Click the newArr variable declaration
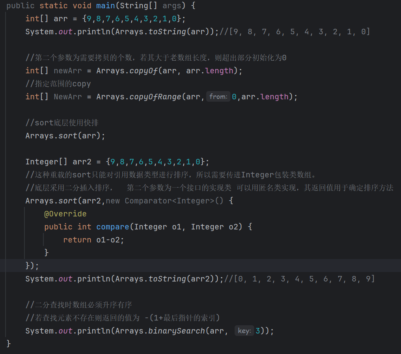 [68, 71]
